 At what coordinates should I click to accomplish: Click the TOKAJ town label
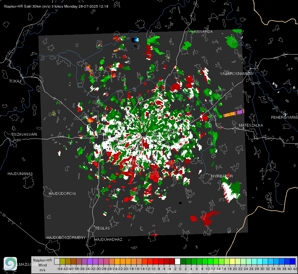[15, 81]
